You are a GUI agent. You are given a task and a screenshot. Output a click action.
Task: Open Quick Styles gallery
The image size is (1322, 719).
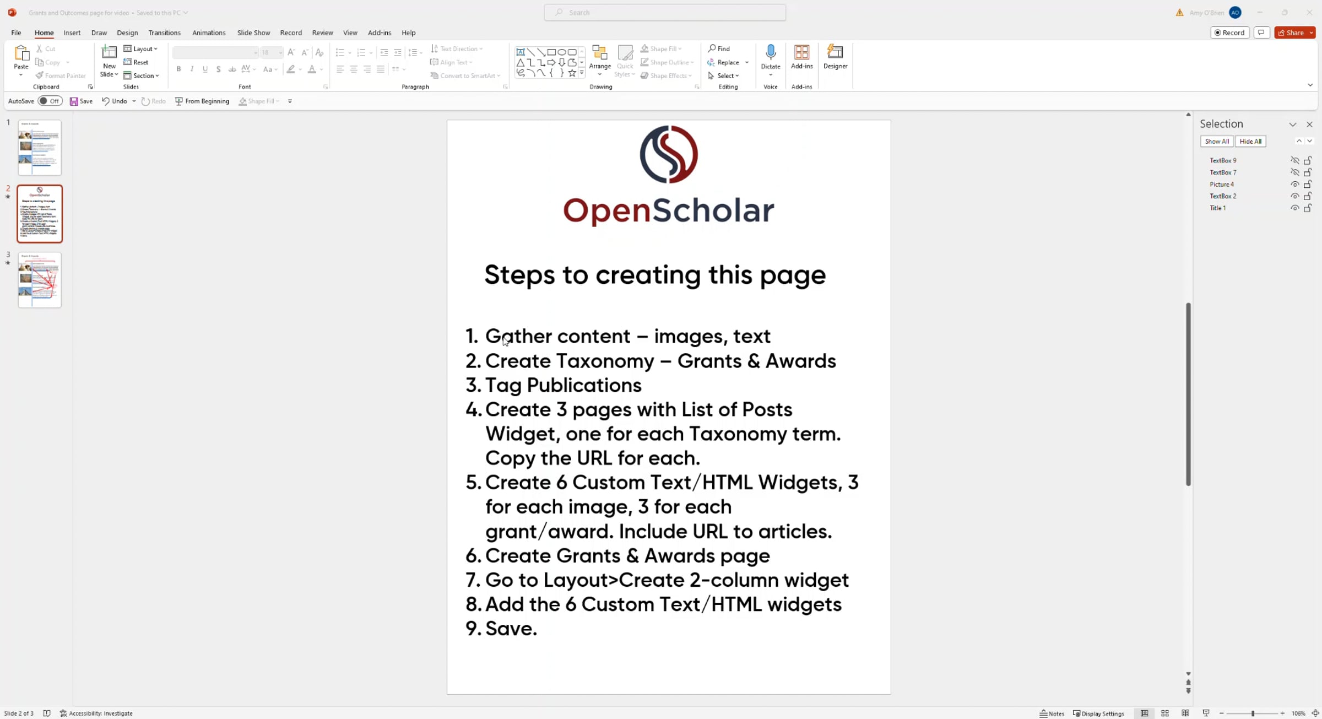click(625, 61)
